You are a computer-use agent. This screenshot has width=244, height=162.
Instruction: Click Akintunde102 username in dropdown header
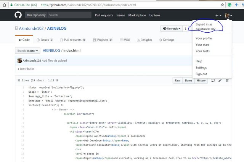pyautogui.click(x=205, y=29)
